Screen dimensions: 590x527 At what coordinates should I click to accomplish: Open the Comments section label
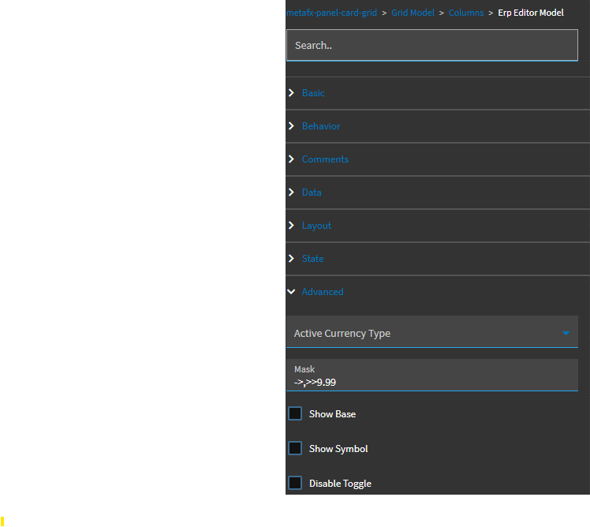click(325, 159)
